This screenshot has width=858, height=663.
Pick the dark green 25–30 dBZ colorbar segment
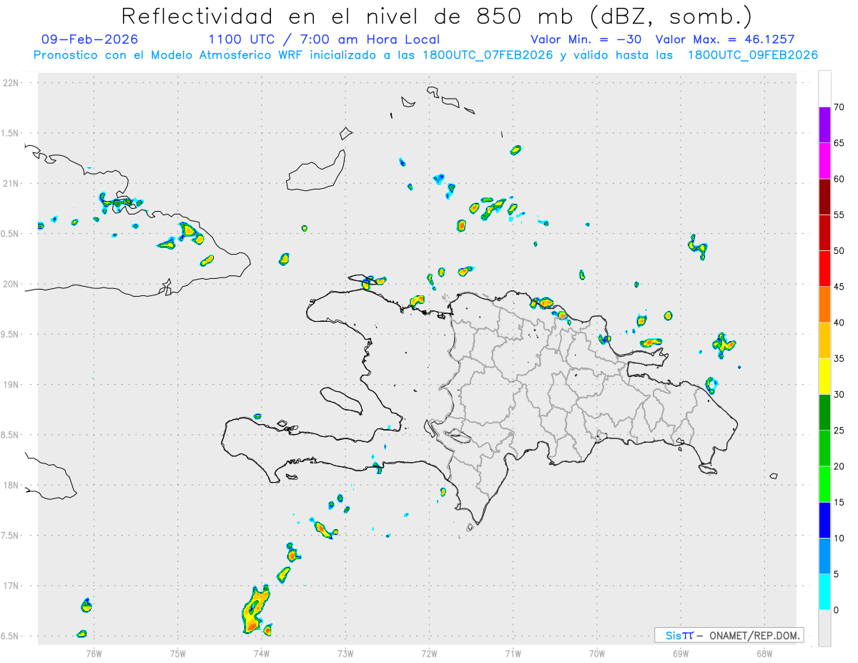(x=824, y=413)
